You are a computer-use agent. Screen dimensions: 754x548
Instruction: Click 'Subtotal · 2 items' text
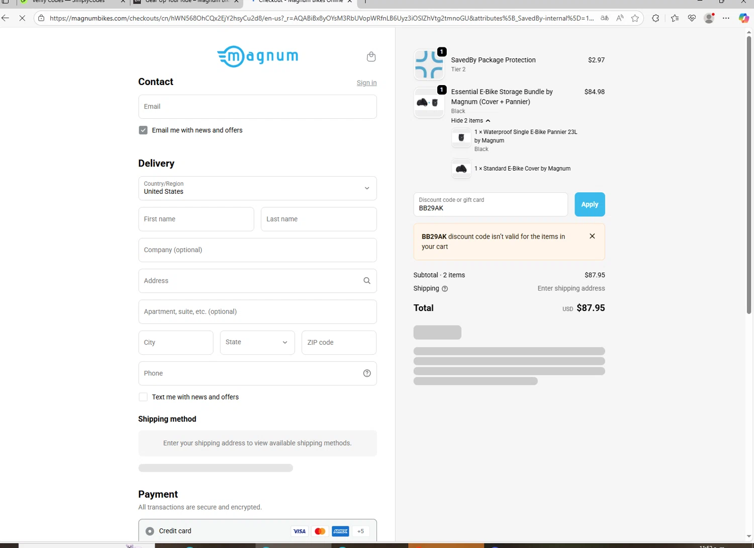[439, 275]
